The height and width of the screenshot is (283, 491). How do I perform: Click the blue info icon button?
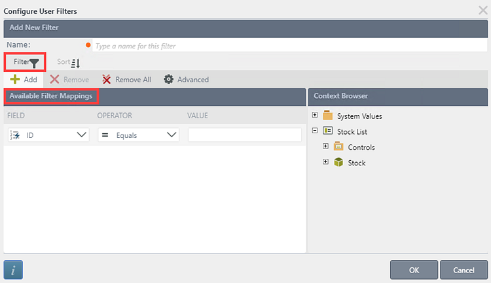(14, 269)
